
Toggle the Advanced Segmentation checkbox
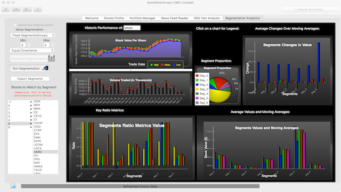(15, 25)
